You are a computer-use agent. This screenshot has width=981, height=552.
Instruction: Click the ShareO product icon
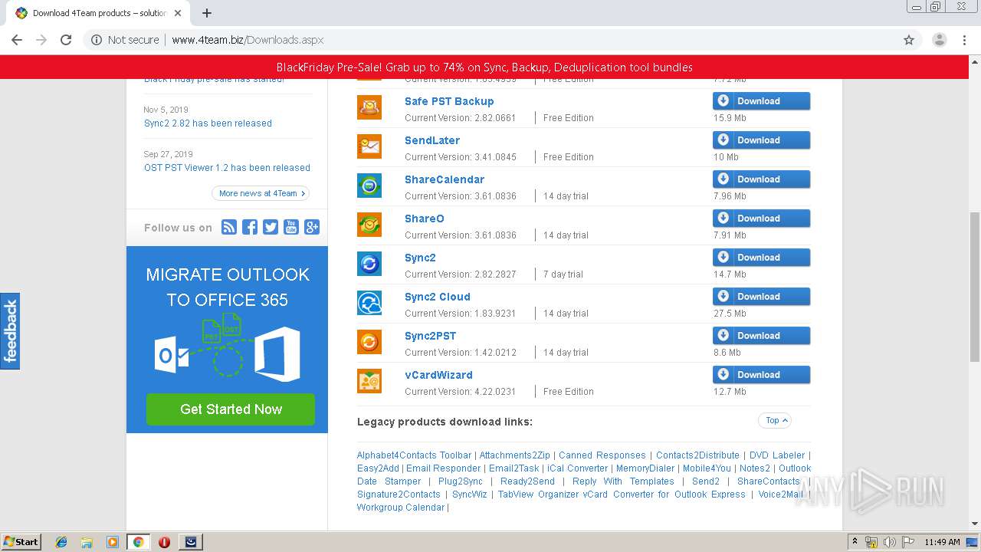click(369, 225)
